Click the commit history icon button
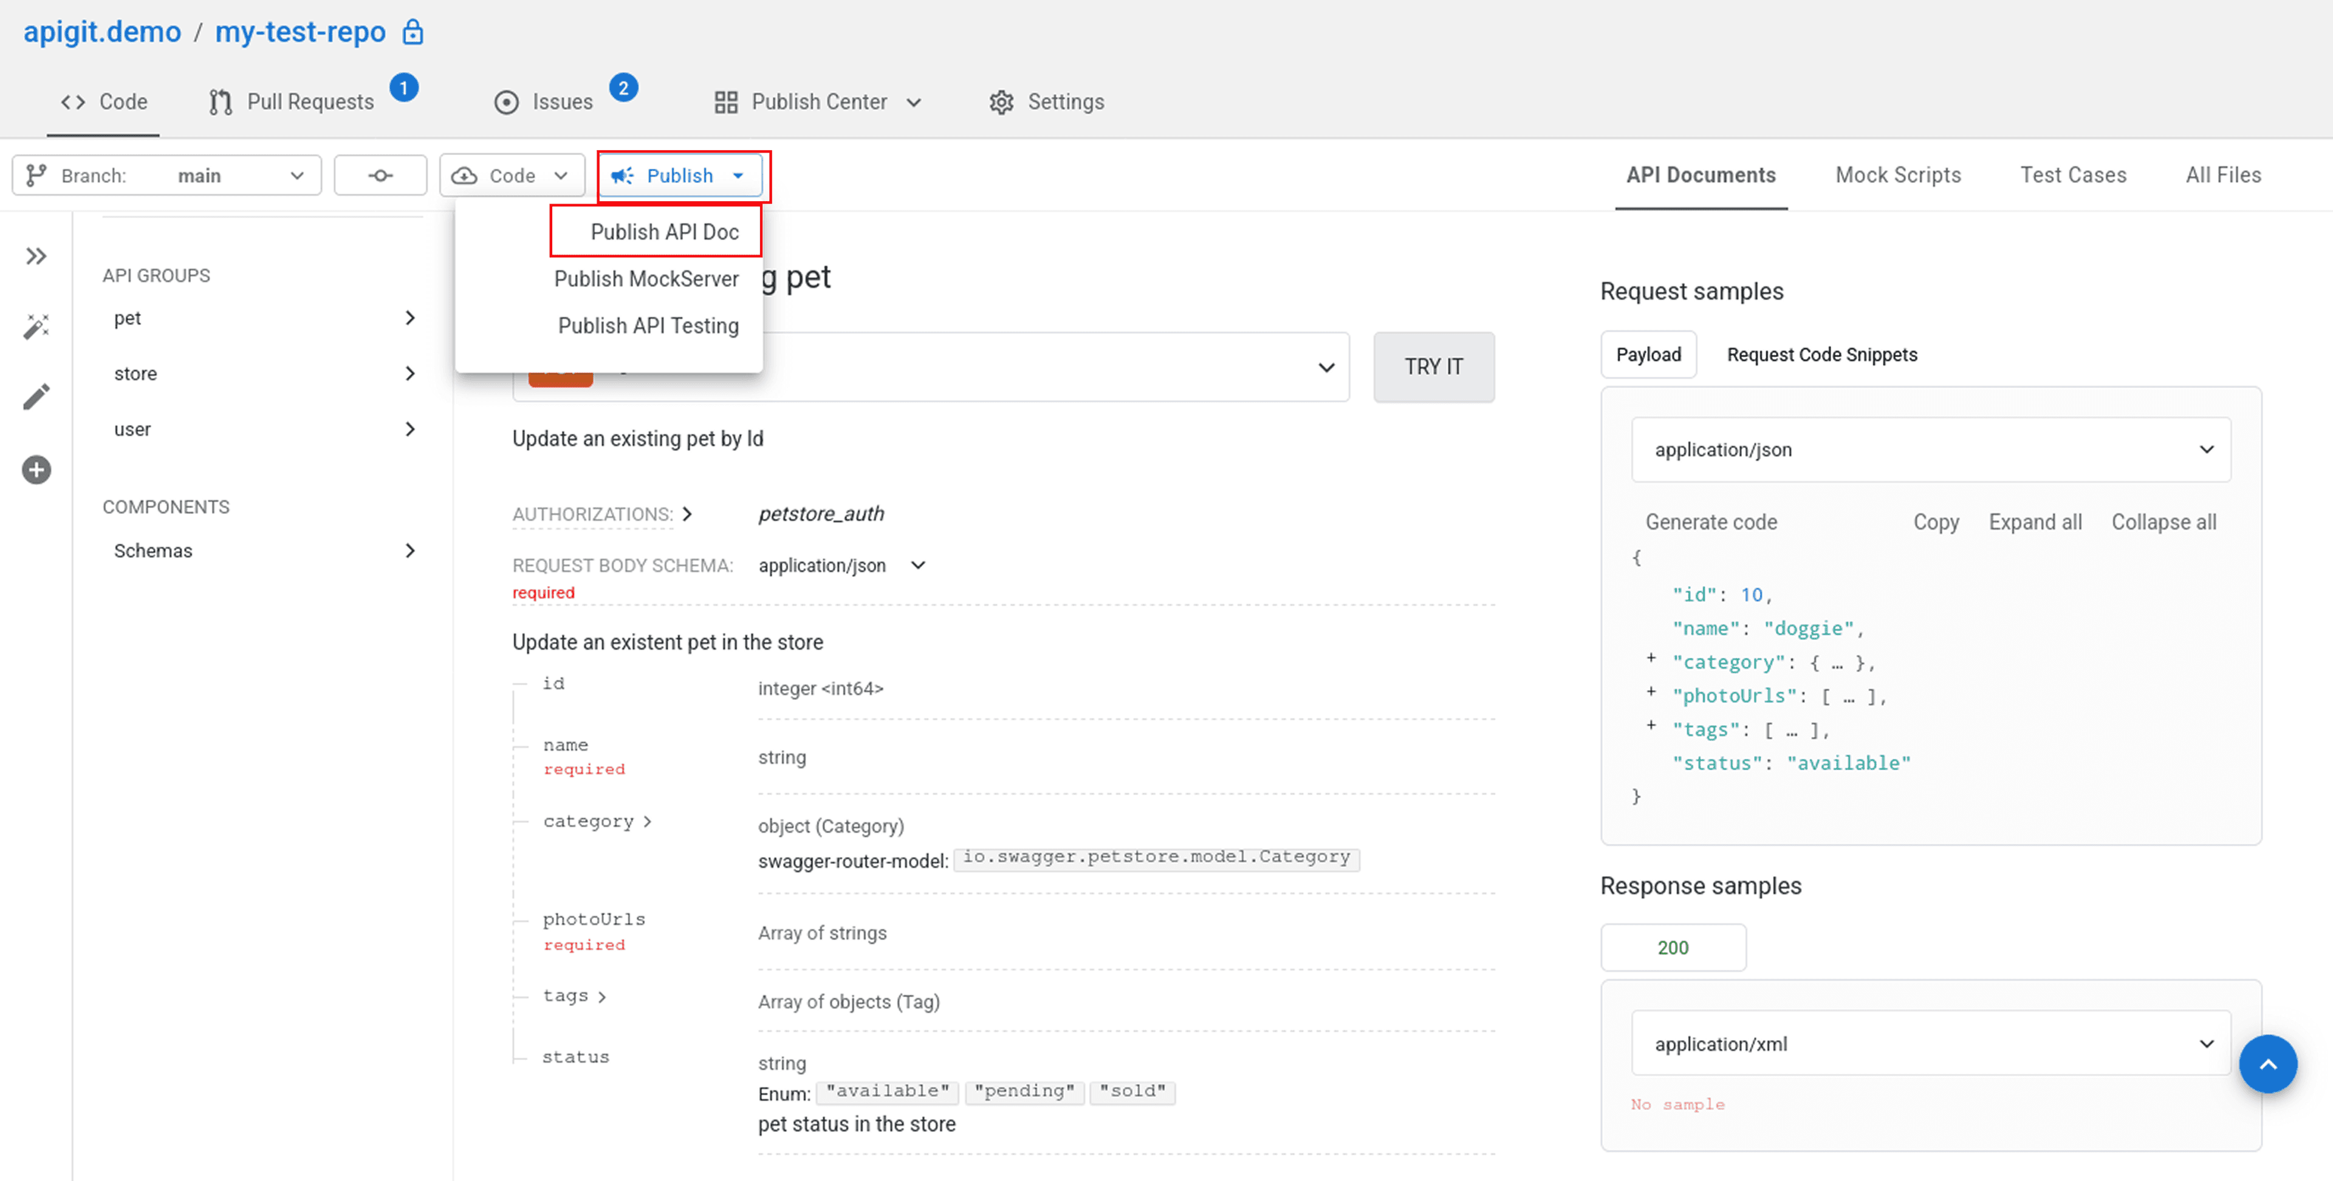The width and height of the screenshot is (2333, 1181). pyautogui.click(x=380, y=175)
